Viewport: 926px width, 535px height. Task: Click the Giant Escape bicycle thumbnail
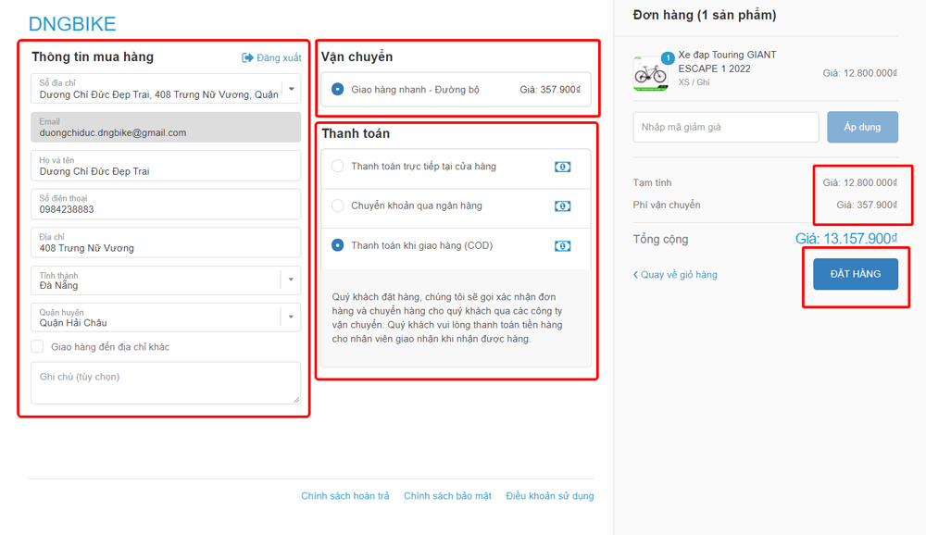pos(651,74)
